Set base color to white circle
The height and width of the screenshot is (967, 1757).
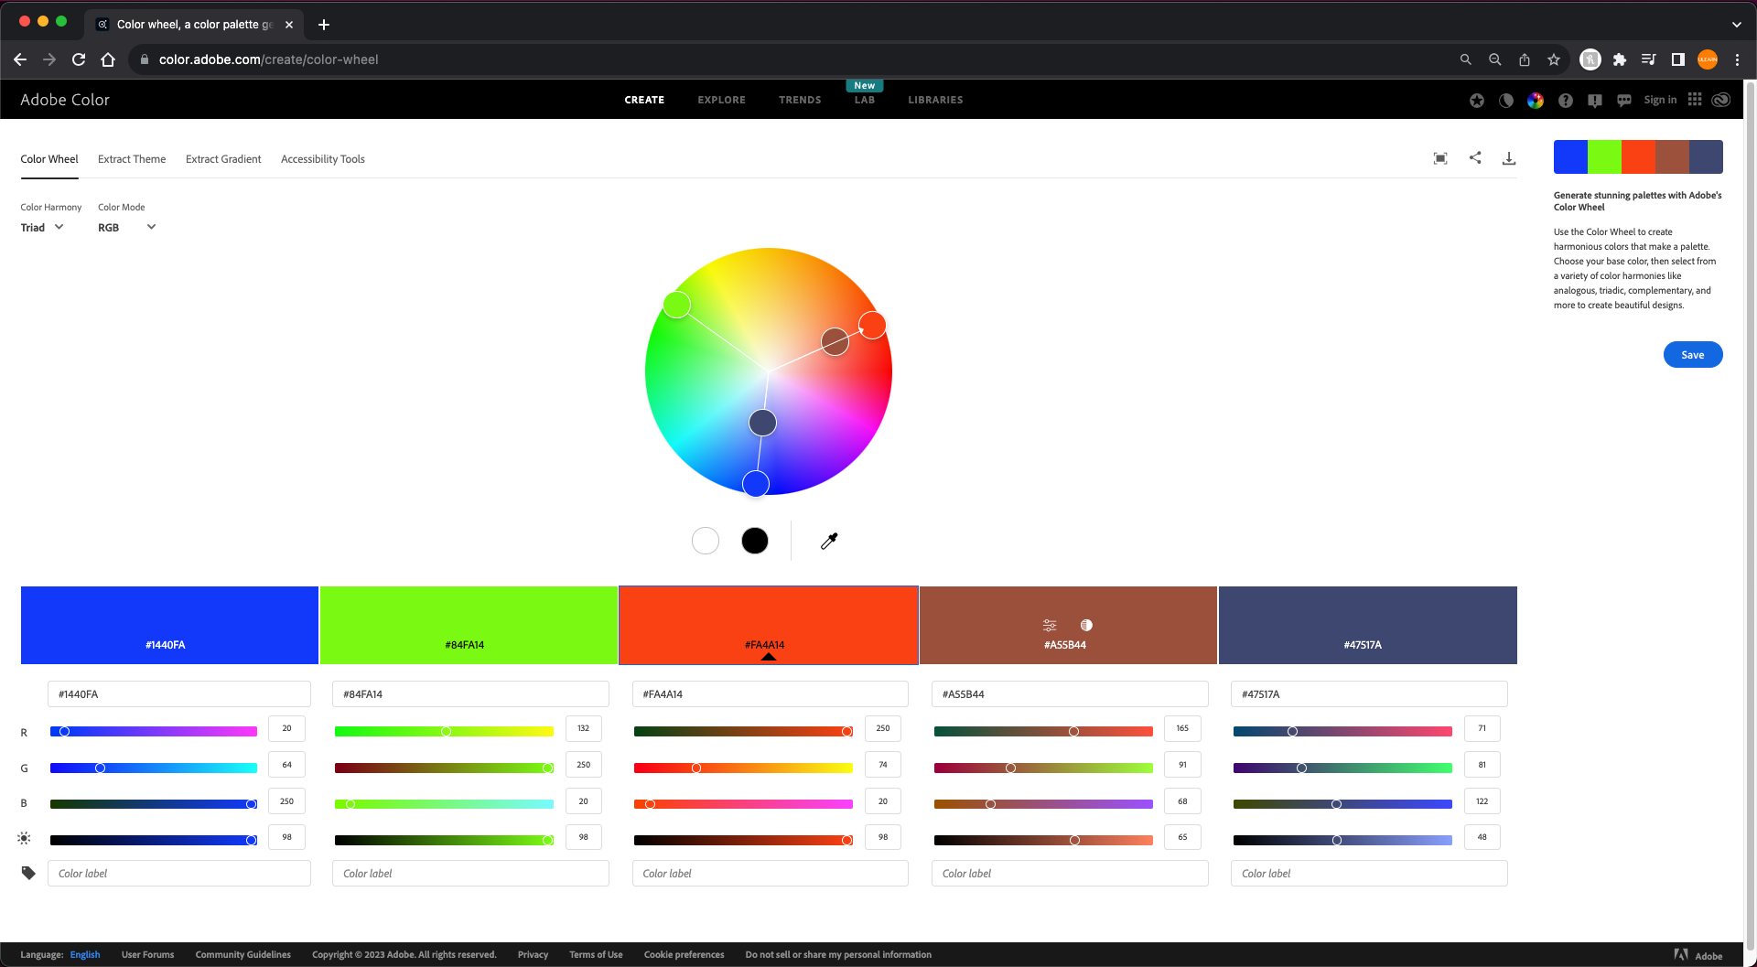706,541
